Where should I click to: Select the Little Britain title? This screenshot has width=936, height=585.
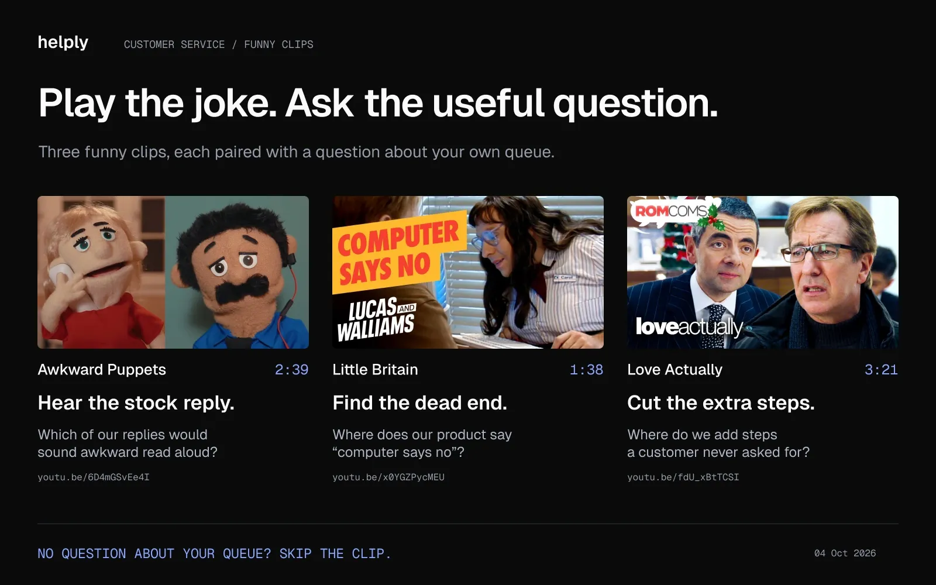pos(375,370)
